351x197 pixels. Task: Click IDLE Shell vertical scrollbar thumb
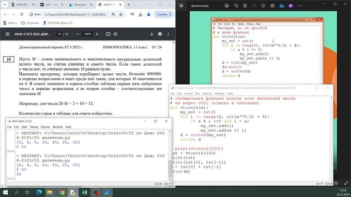(169, 169)
